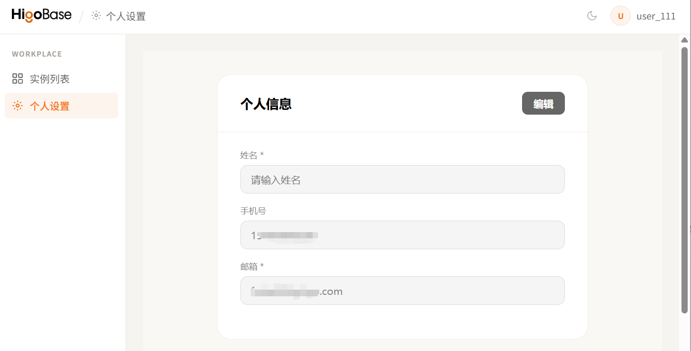Select 个人设置 in the sidebar
This screenshot has width=691, height=351.
[x=61, y=106]
